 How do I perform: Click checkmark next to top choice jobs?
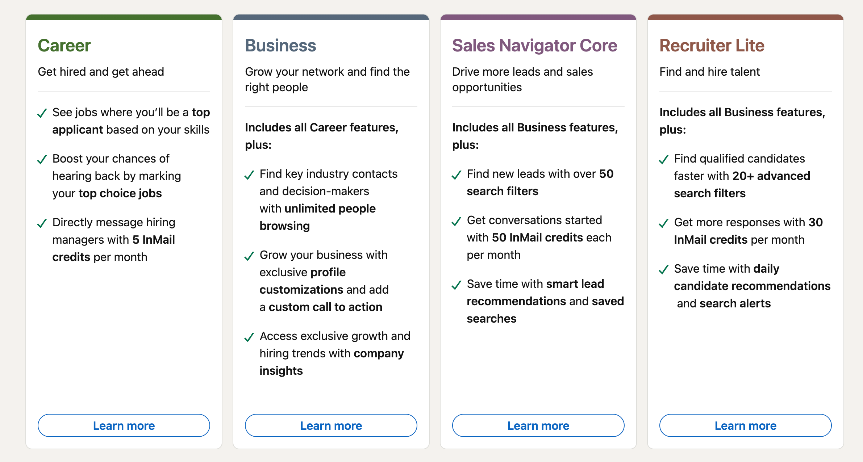coord(42,159)
